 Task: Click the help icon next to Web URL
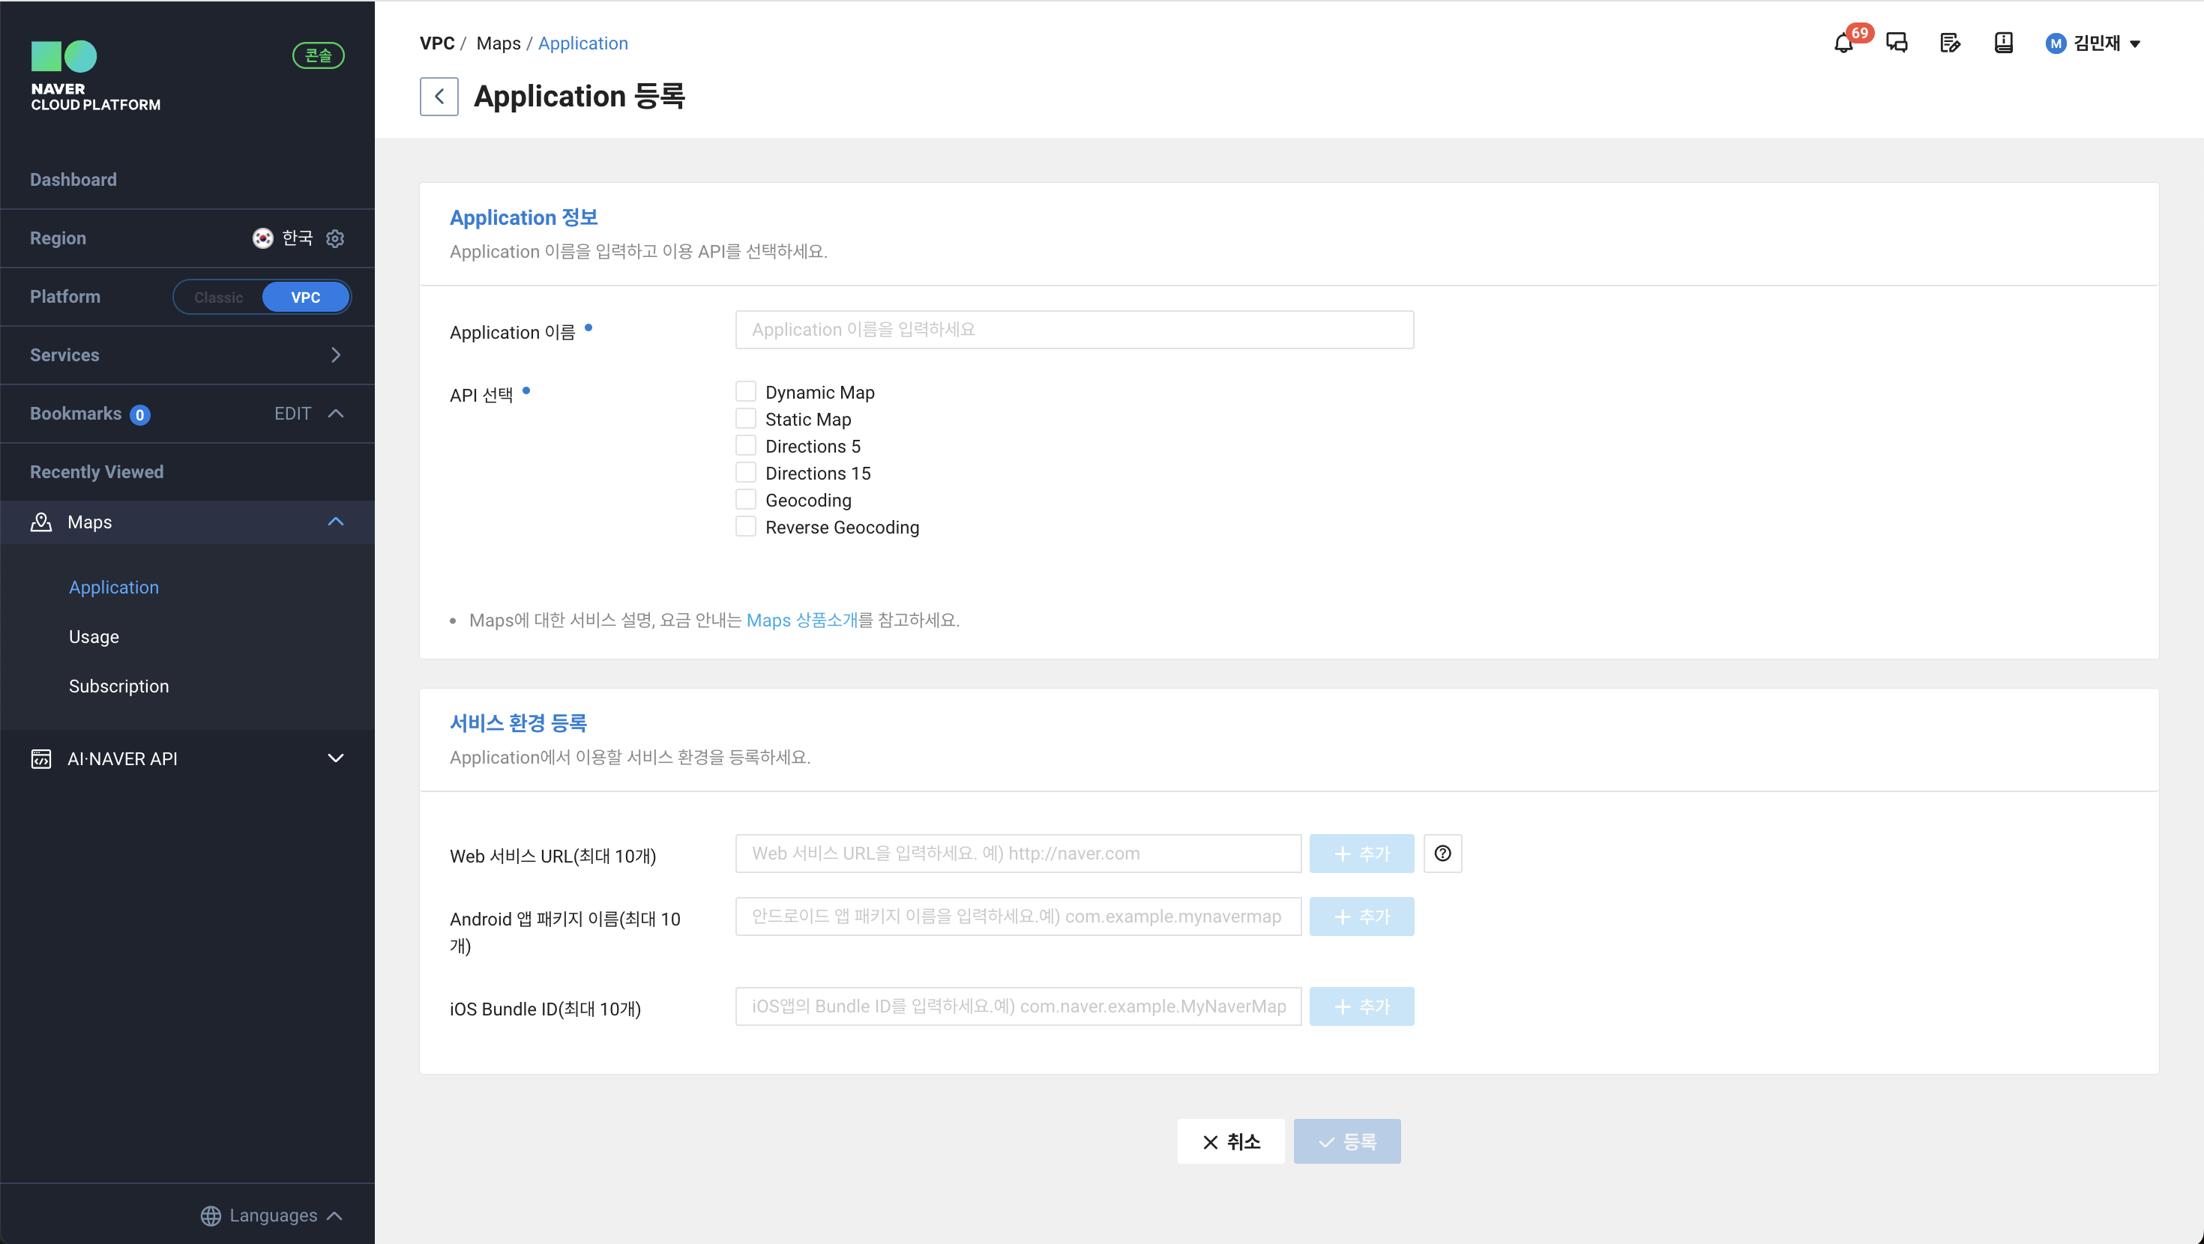tap(1442, 854)
